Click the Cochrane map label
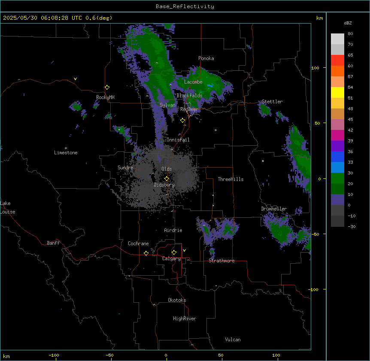This screenshot has width=370, height=361. (138, 244)
